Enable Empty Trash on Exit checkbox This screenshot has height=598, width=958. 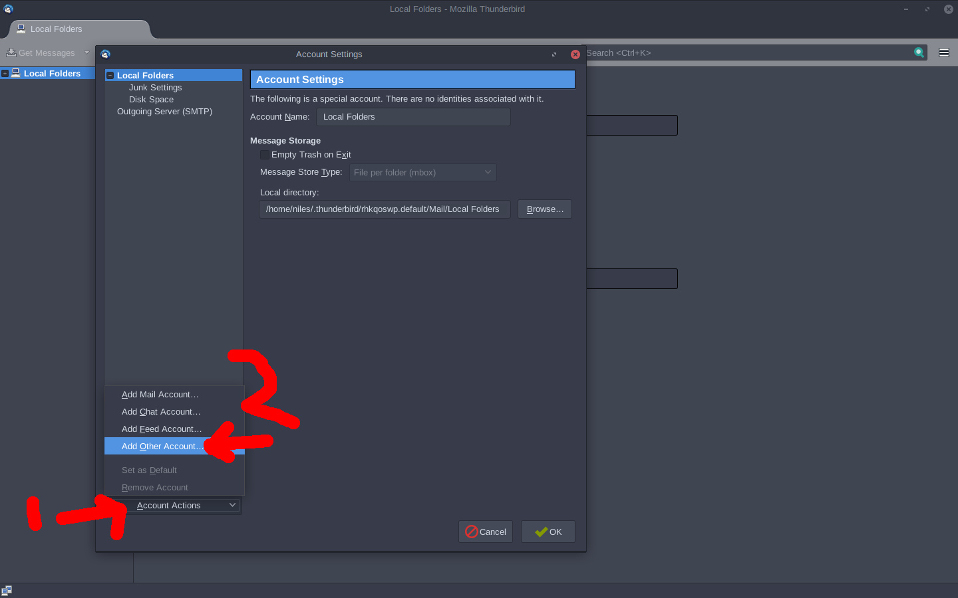[265, 155]
